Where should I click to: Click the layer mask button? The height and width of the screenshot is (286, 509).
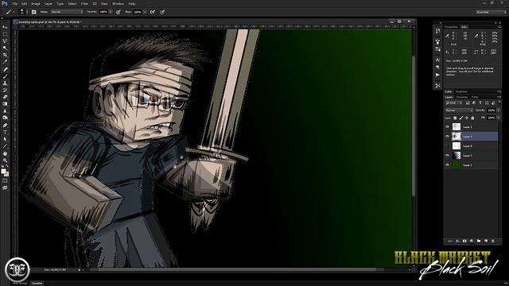point(464,241)
